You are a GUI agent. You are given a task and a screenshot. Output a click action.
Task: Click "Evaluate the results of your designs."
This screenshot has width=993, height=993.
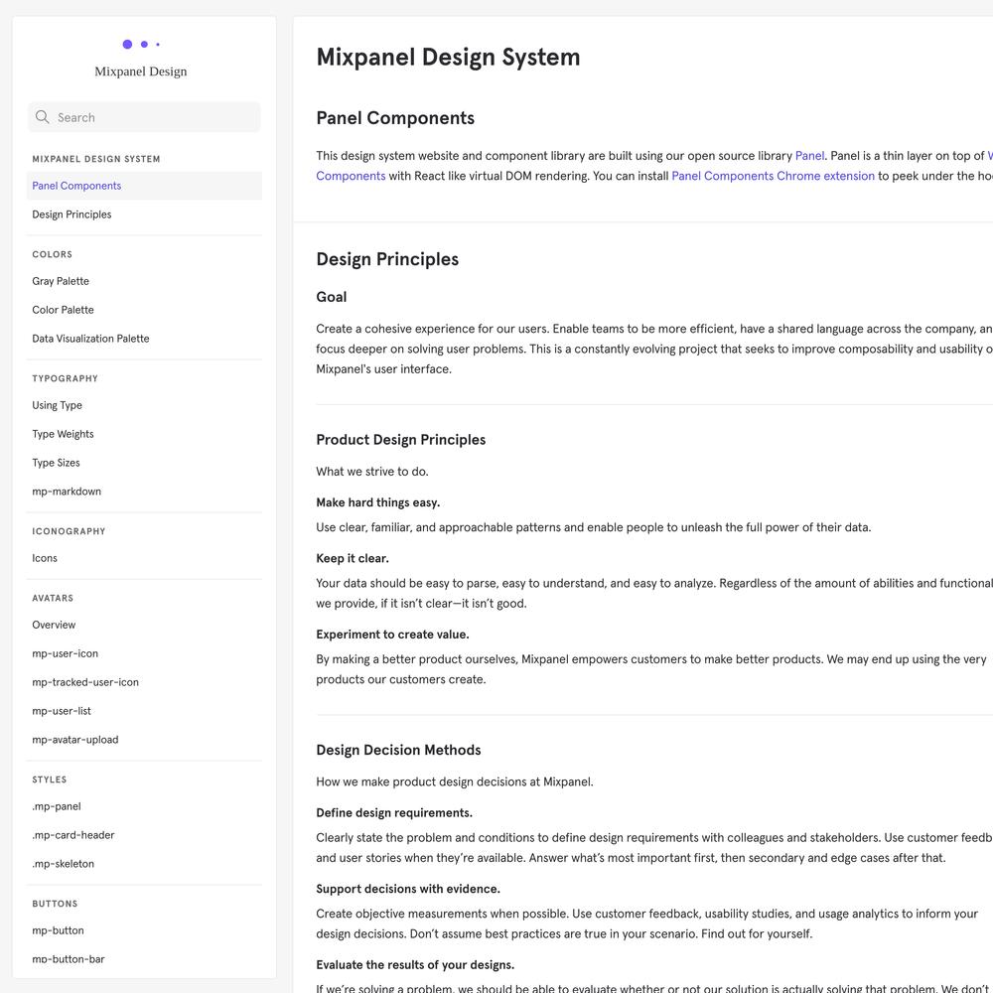415,965
